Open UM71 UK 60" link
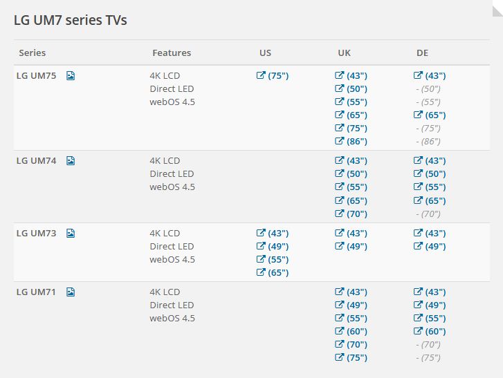The image size is (503, 378). pyautogui.click(x=351, y=331)
